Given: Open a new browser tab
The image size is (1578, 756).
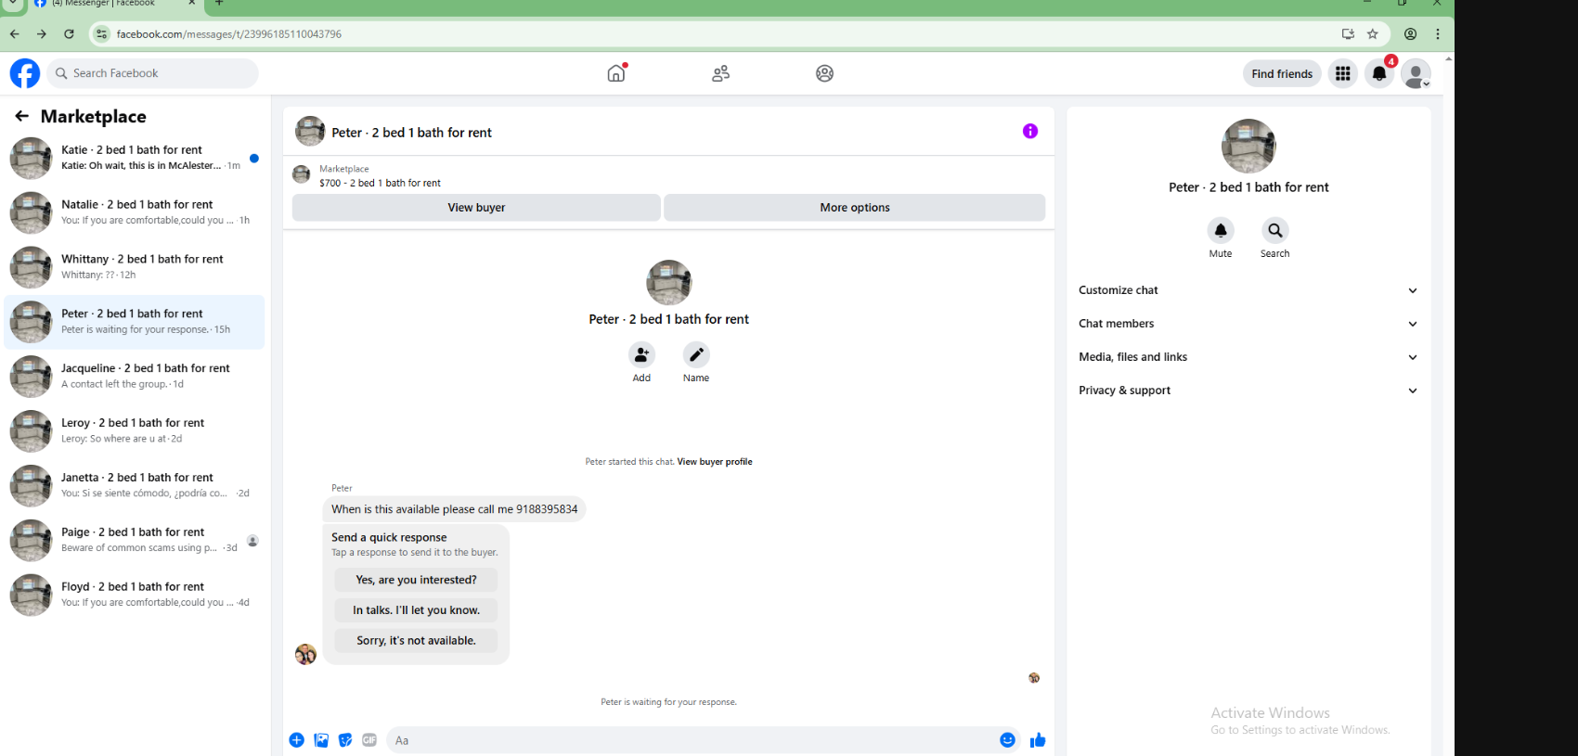Looking at the screenshot, I should 219,4.
